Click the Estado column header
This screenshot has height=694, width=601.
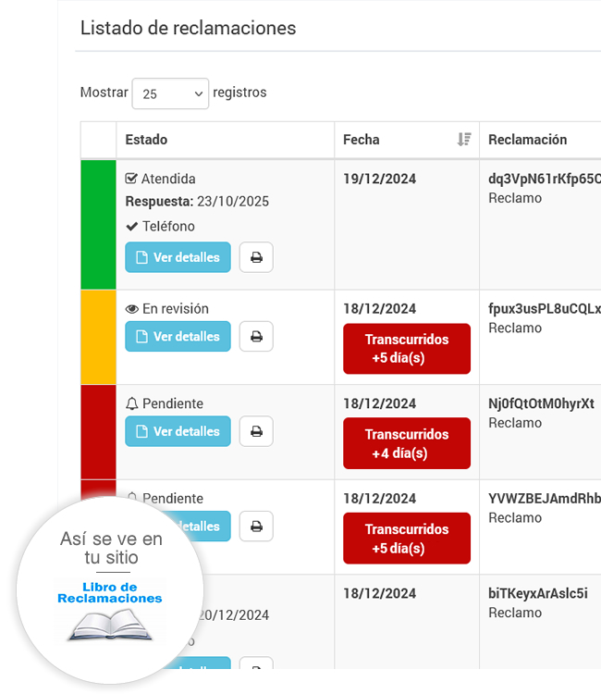tap(225, 140)
